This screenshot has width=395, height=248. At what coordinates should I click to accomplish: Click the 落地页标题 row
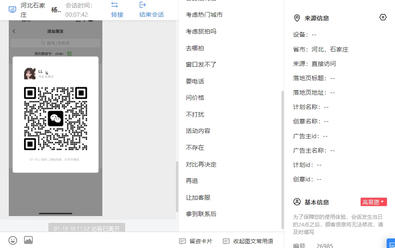point(314,78)
